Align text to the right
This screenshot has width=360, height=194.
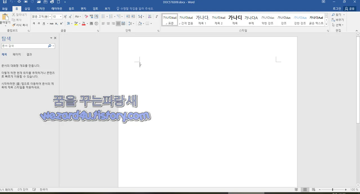coord(113,24)
